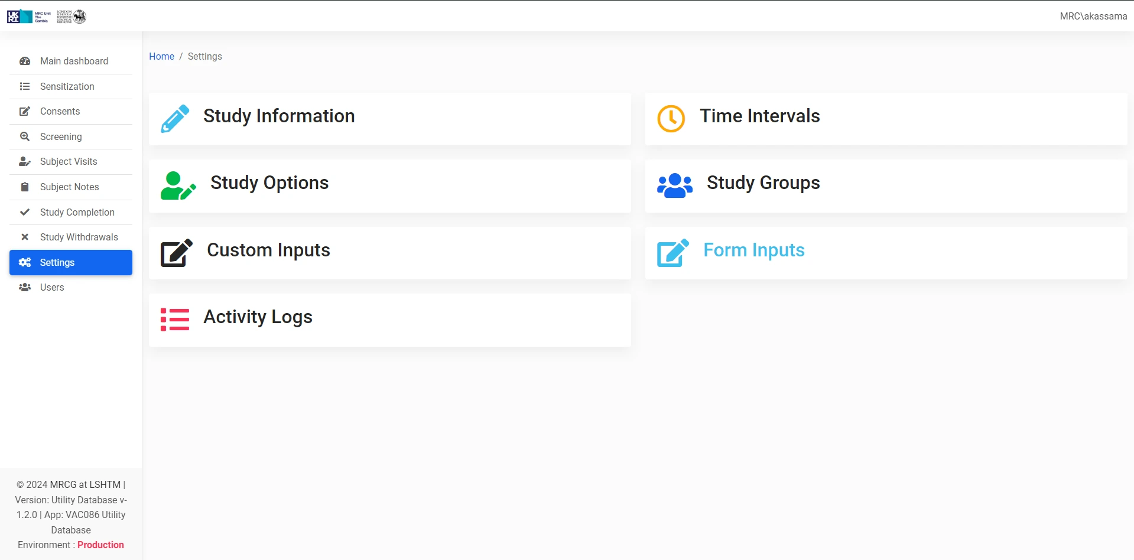Navigate to Users in the sidebar
Viewport: 1134px width, 560px height.
pyautogui.click(x=52, y=287)
